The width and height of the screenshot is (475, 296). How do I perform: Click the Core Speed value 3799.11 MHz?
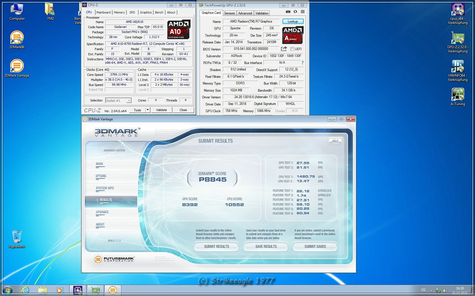click(x=119, y=75)
